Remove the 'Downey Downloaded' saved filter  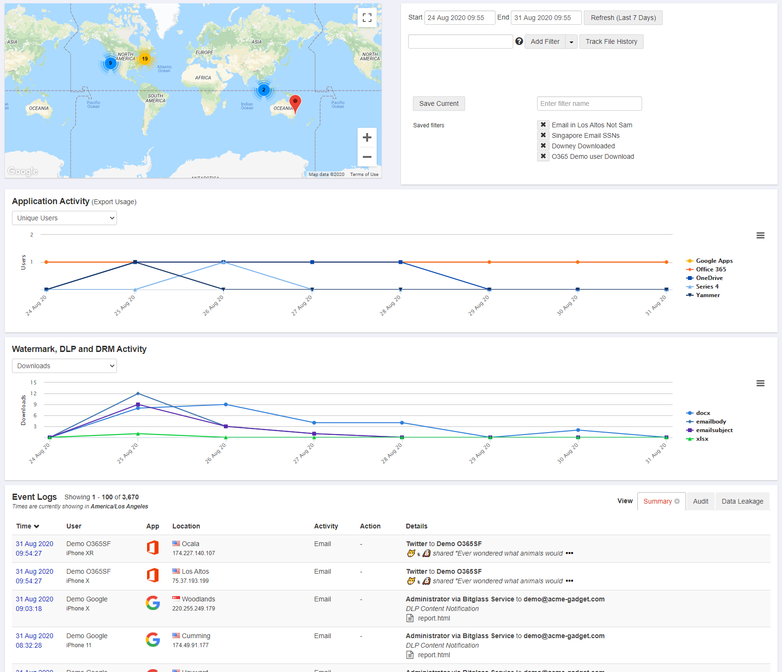[x=543, y=146]
